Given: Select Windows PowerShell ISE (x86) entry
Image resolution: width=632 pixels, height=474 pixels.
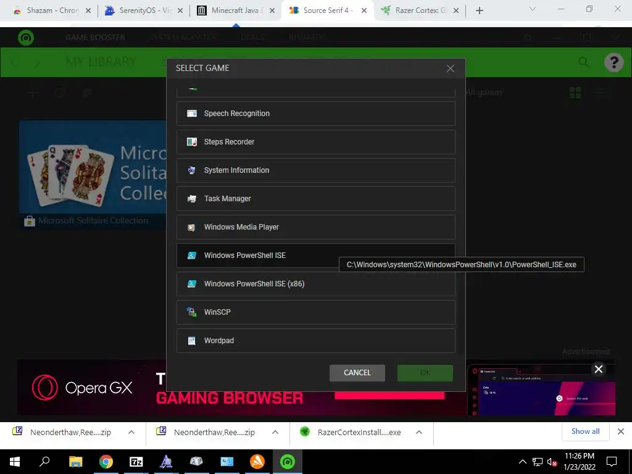Looking at the screenshot, I should (x=315, y=284).
